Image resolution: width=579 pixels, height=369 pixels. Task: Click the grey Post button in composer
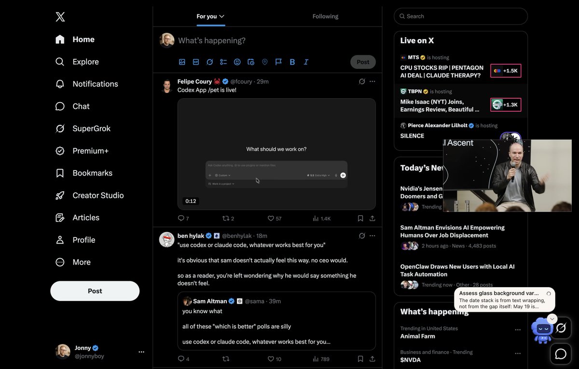point(363,62)
